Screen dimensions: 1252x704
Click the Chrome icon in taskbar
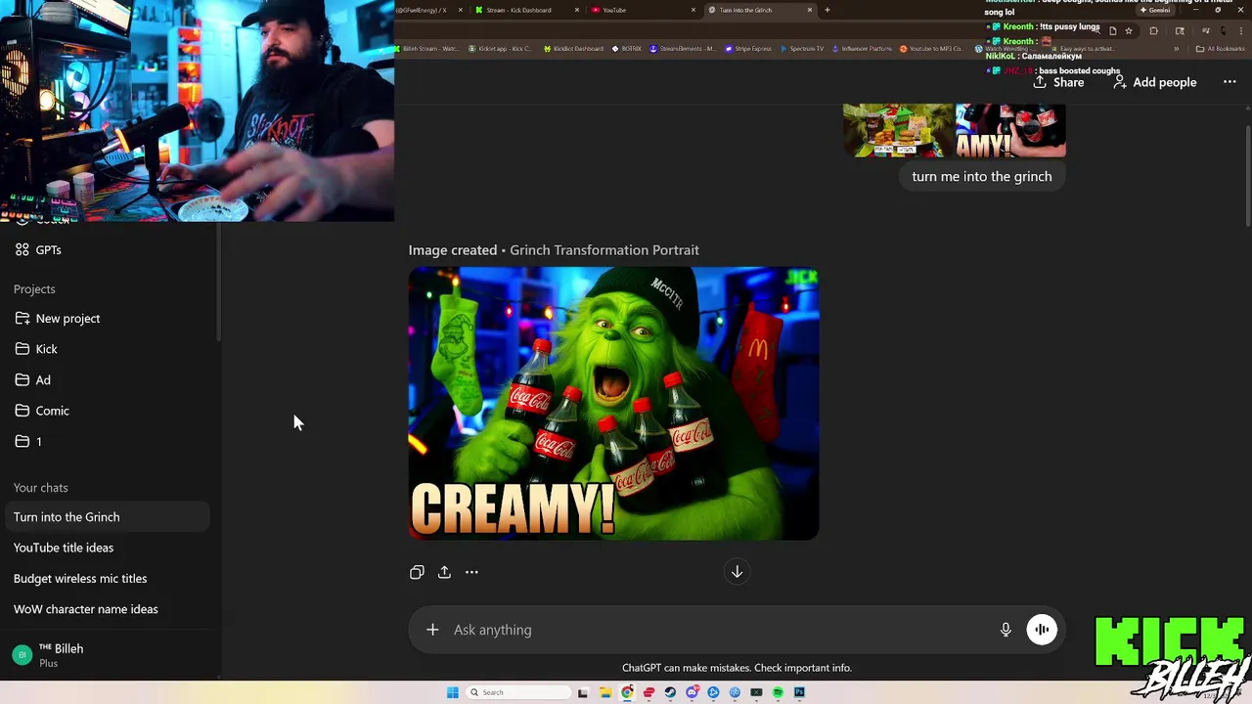627,692
